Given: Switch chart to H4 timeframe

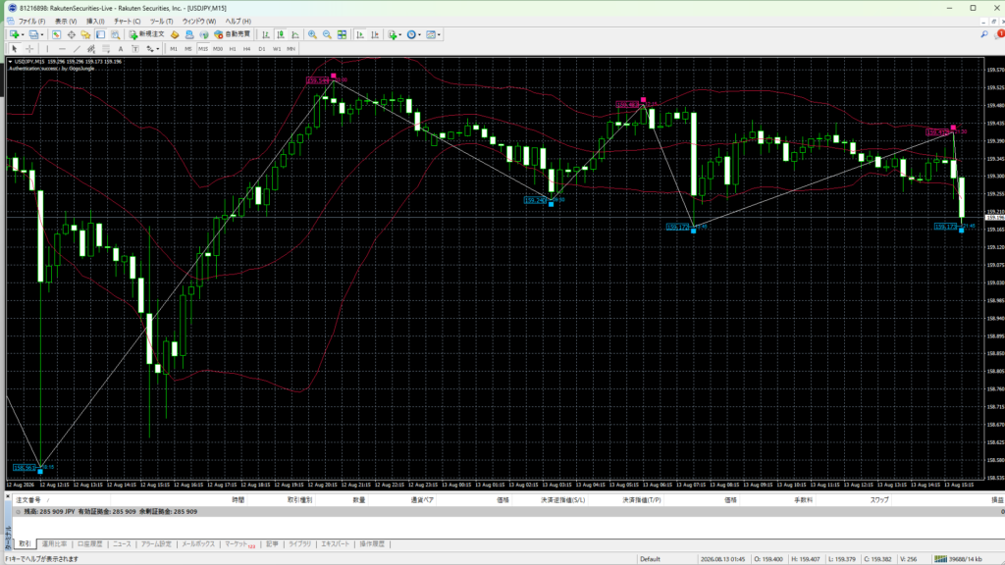Looking at the screenshot, I should [246, 49].
